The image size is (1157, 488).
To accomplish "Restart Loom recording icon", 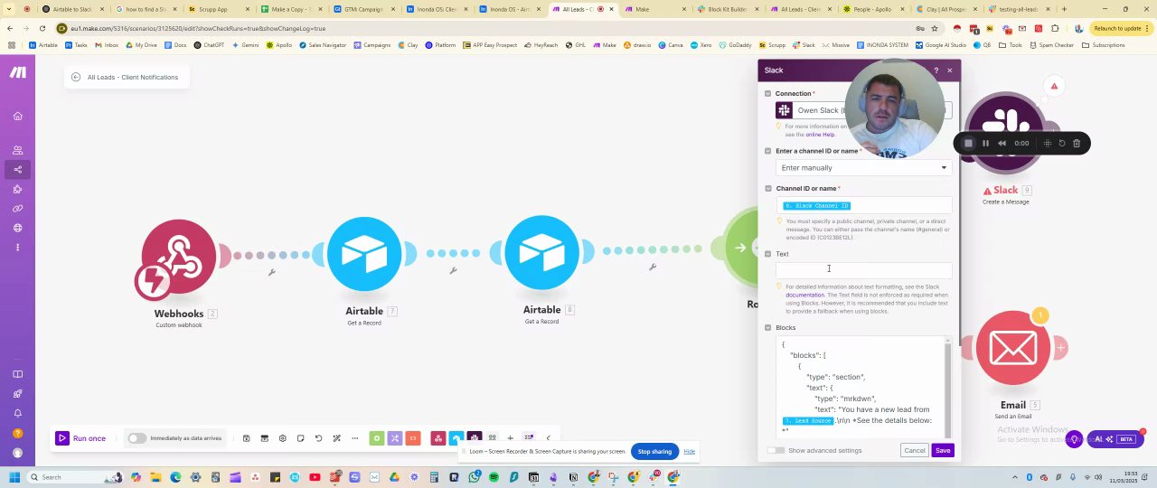I will point(1062,143).
